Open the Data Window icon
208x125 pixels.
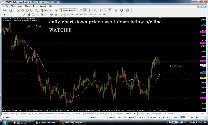point(23,10)
